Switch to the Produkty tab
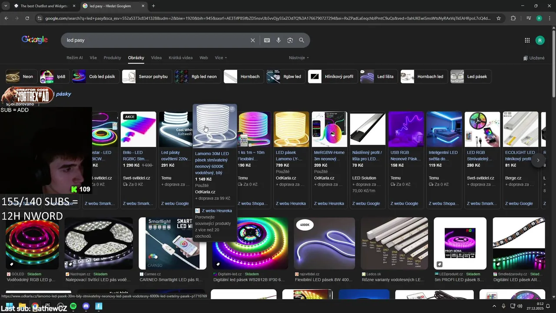This screenshot has height=313, width=556. point(113,58)
